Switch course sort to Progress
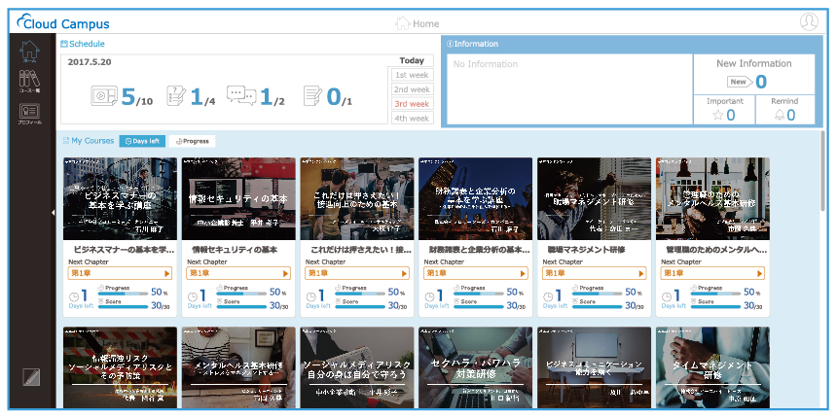This screenshot has width=837, height=417. pos(192,141)
